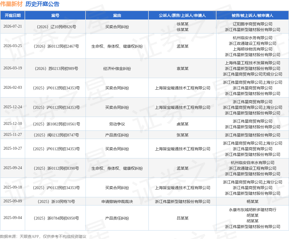Click plaintiff 吕某某 cell
The height and width of the screenshot is (239, 289).
(x=183, y=218)
